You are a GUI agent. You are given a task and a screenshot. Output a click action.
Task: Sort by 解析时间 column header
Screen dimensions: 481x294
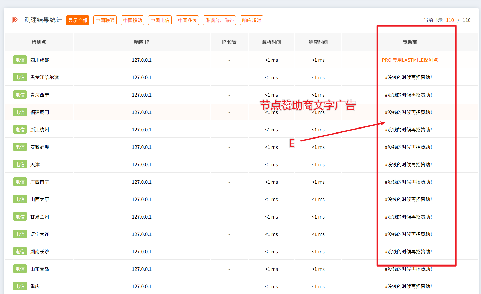point(271,42)
